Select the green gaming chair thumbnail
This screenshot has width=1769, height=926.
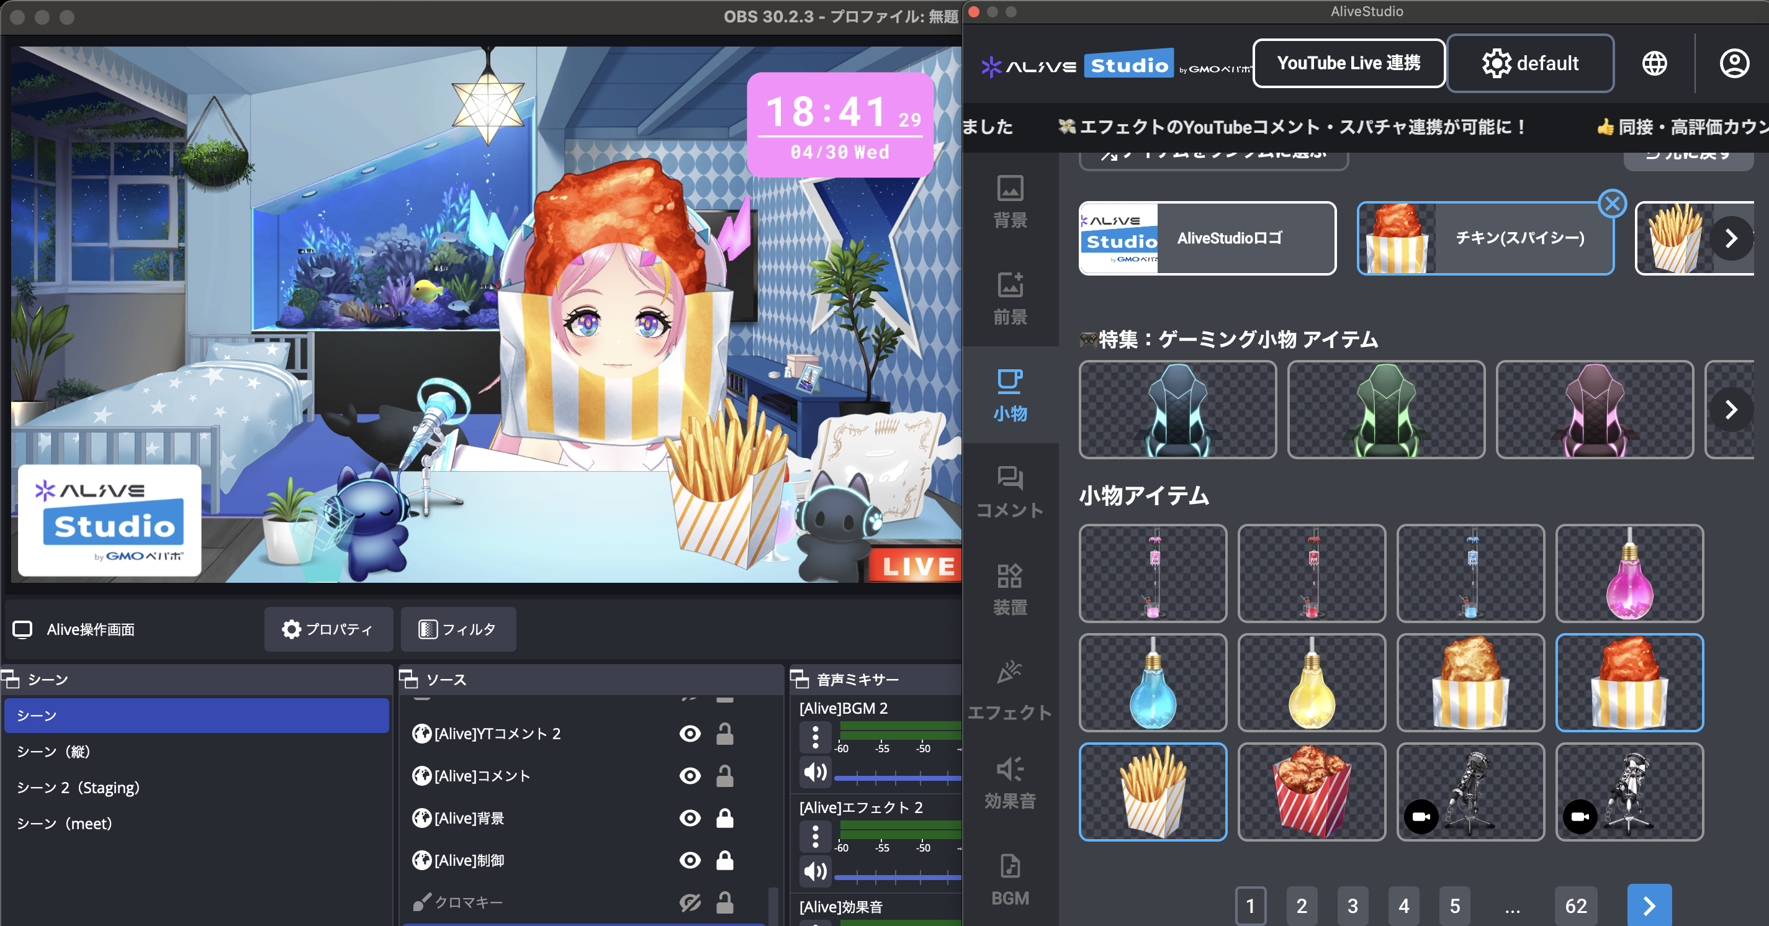pyautogui.click(x=1386, y=410)
